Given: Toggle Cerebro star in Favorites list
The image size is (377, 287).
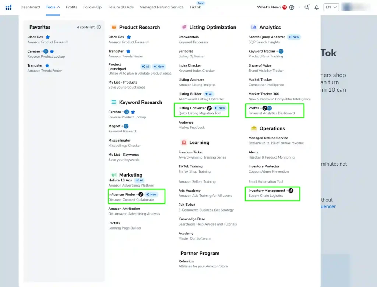Looking at the screenshot, I should tap(52, 51).
